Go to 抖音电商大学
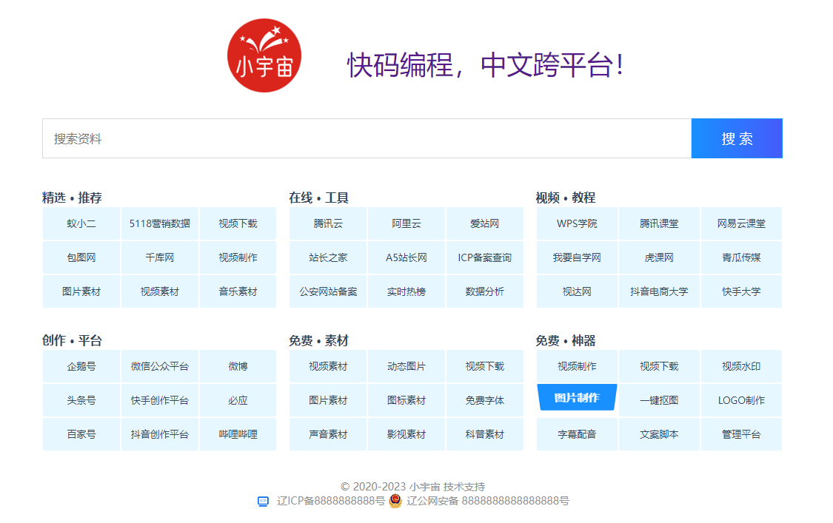The image size is (833, 523). (659, 291)
